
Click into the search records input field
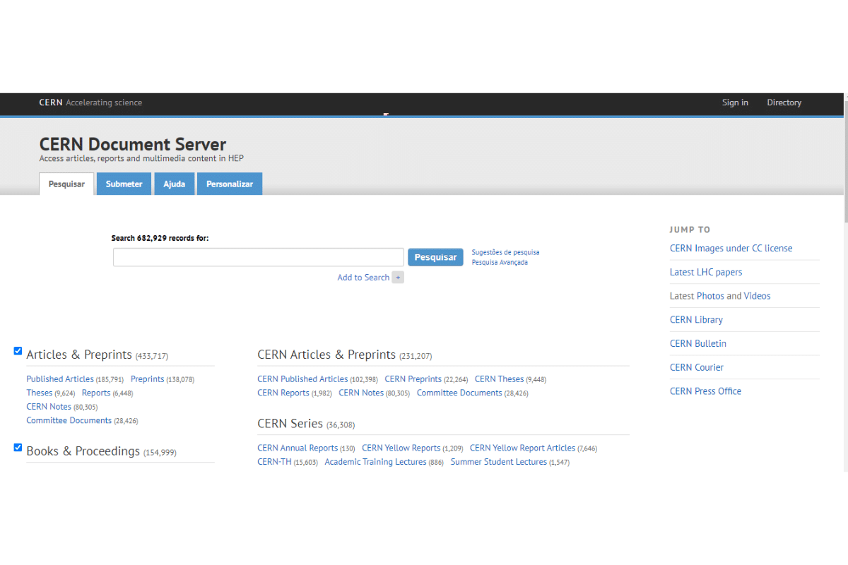(258, 257)
